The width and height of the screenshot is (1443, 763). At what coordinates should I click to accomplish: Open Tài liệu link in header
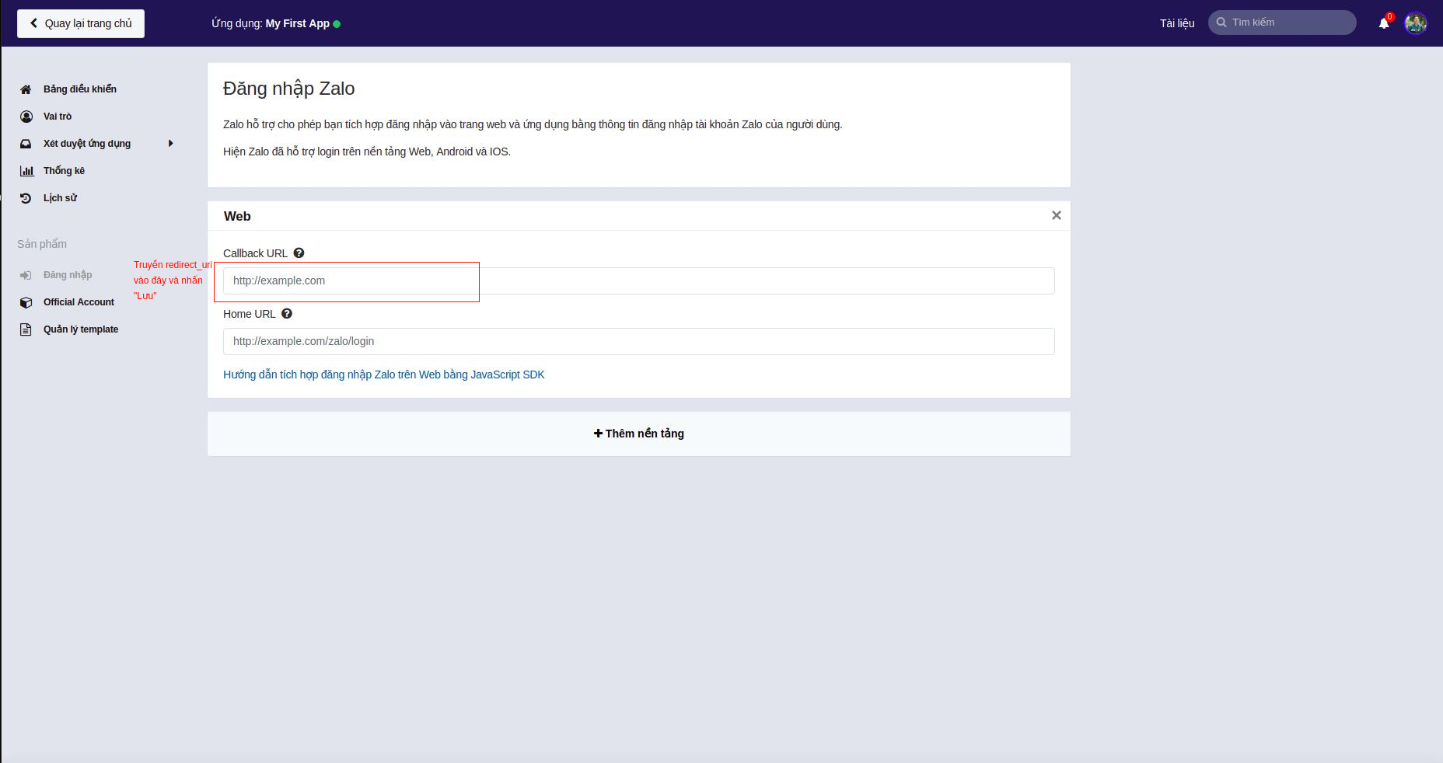point(1177,23)
